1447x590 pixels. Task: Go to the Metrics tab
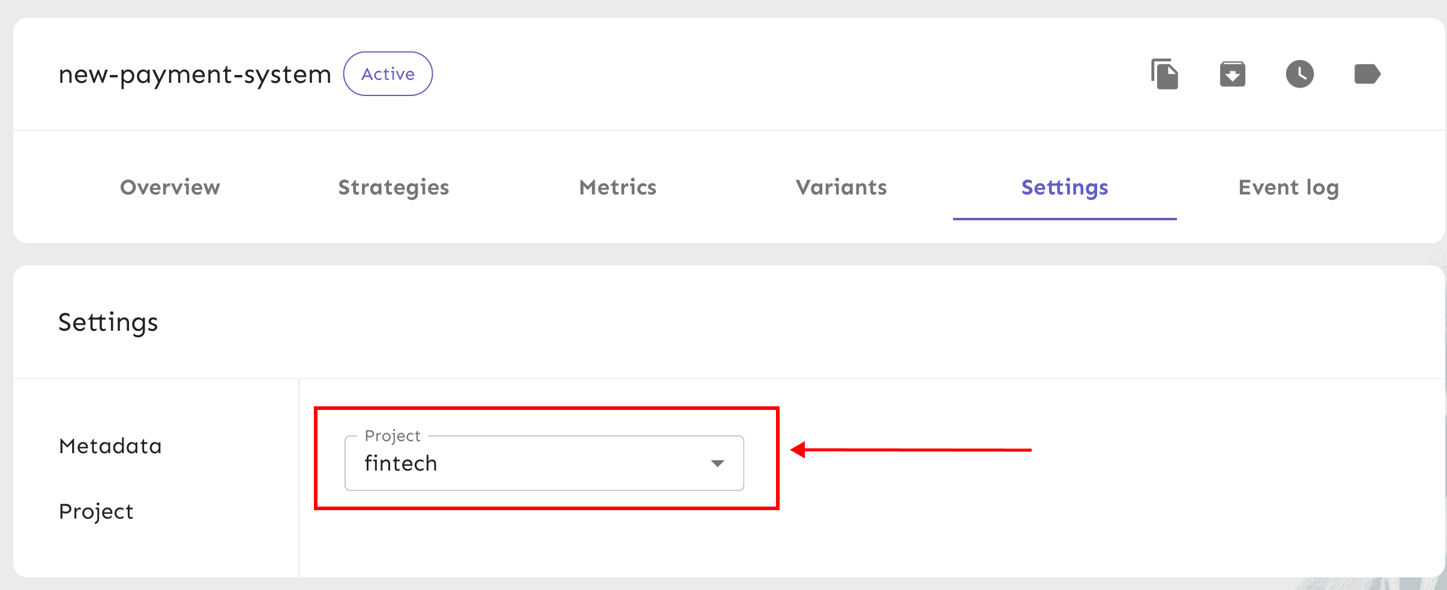click(x=618, y=187)
